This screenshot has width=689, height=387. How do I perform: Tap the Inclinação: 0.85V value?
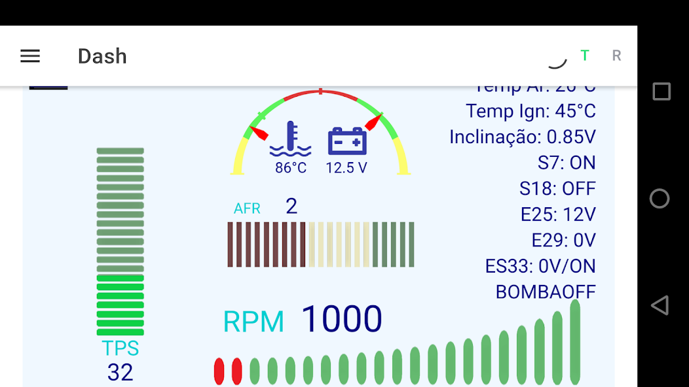[522, 137]
